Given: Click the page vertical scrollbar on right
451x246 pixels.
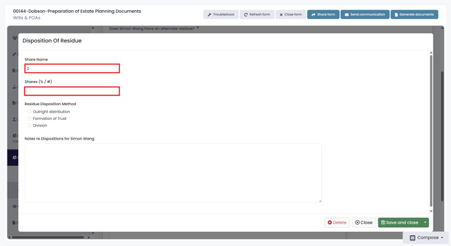Looking at the screenshot, I should [x=442, y=135].
